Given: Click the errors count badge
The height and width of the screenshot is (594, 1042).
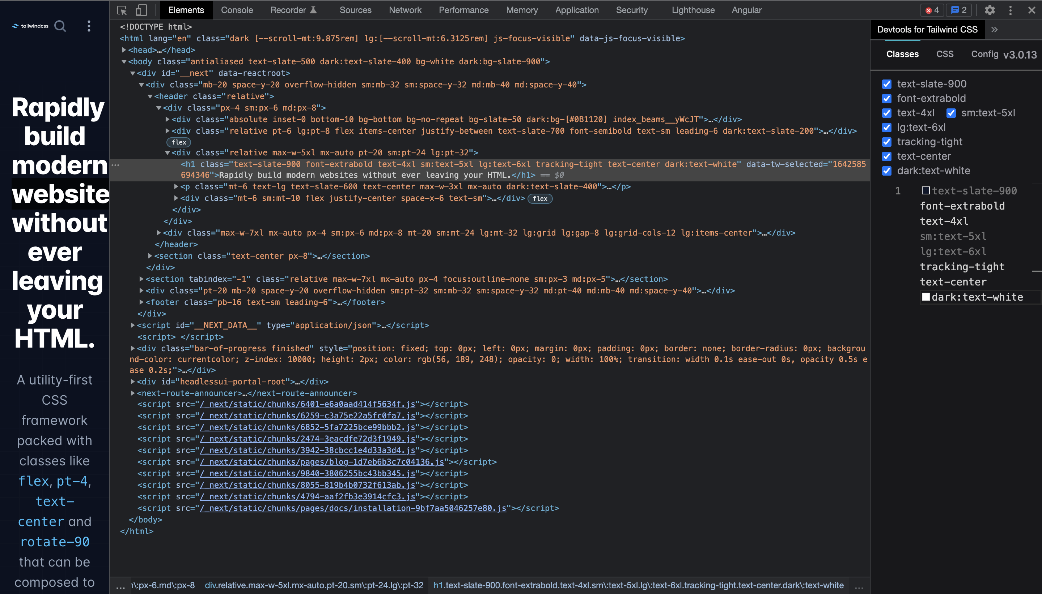Looking at the screenshot, I should pos(932,10).
